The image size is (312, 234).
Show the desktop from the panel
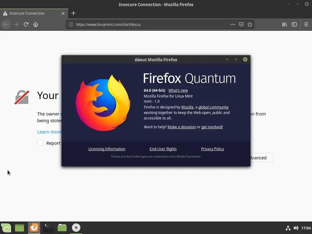point(19,228)
